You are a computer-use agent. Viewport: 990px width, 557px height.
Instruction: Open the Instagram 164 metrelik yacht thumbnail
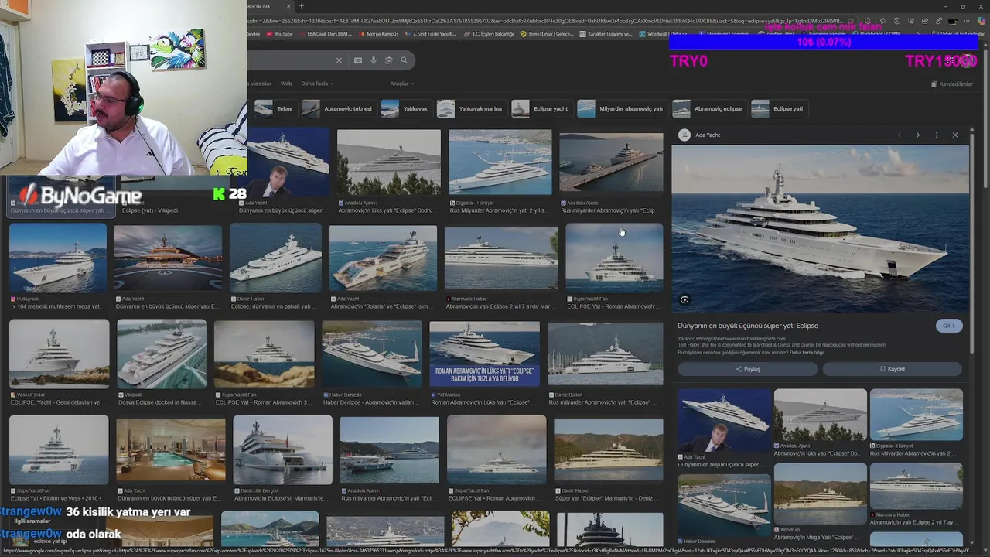58,258
